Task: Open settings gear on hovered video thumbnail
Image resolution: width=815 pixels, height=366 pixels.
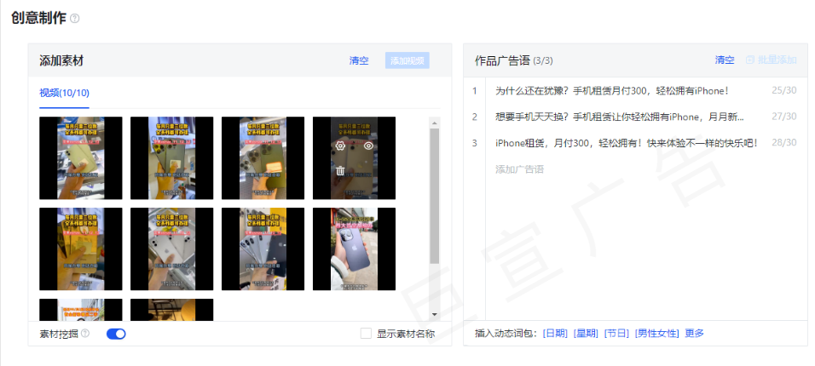Action: pyautogui.click(x=340, y=146)
